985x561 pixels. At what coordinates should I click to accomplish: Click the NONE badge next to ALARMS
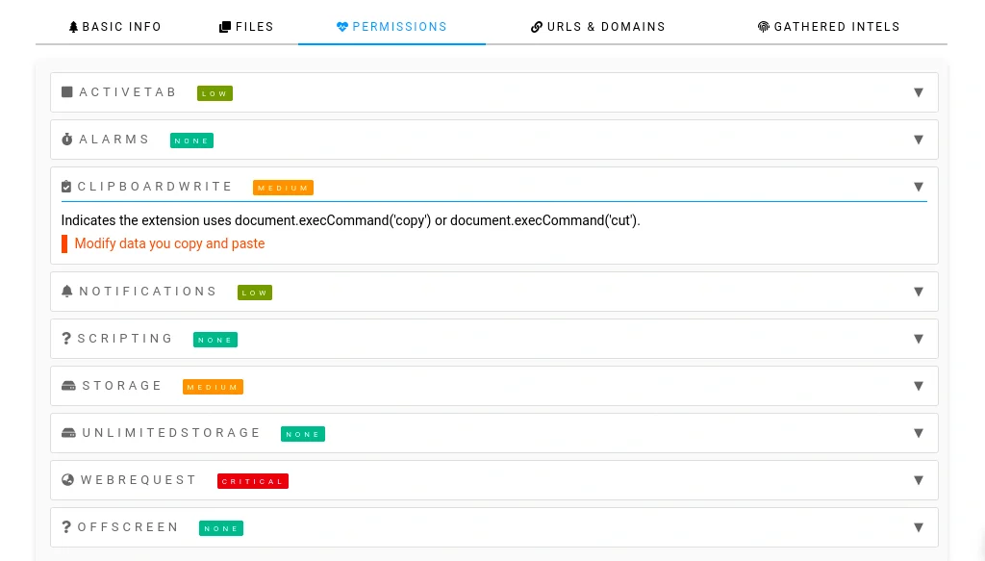(191, 140)
